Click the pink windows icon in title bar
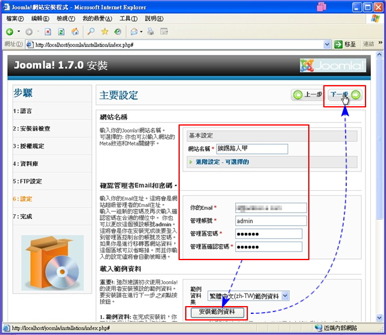The width and height of the screenshot is (386, 335). pos(321,7)
